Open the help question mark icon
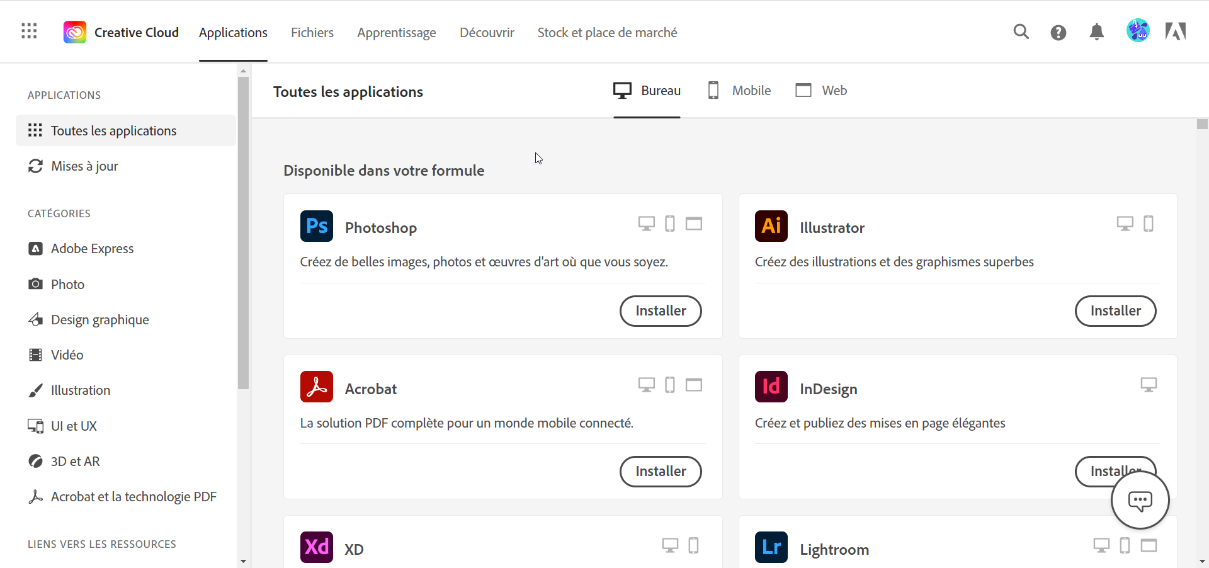The height and width of the screenshot is (568, 1209). [x=1059, y=32]
